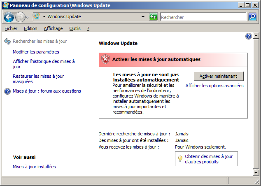Click the scrollbar down arrow
Viewport: 261px width, 186px height.
click(256, 172)
